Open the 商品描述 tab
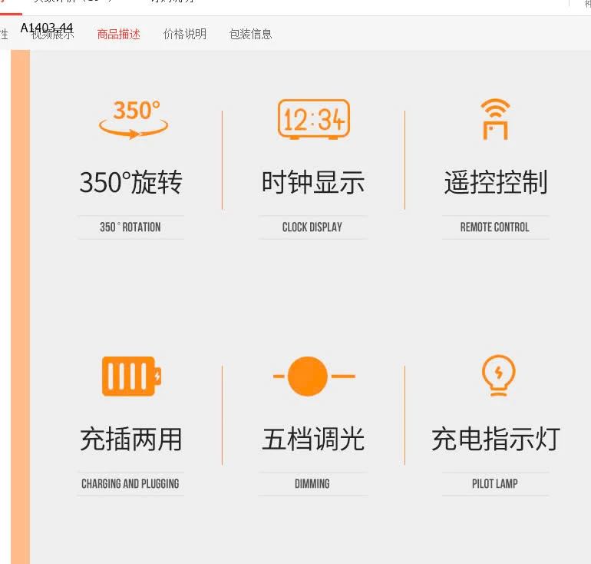 pos(118,34)
